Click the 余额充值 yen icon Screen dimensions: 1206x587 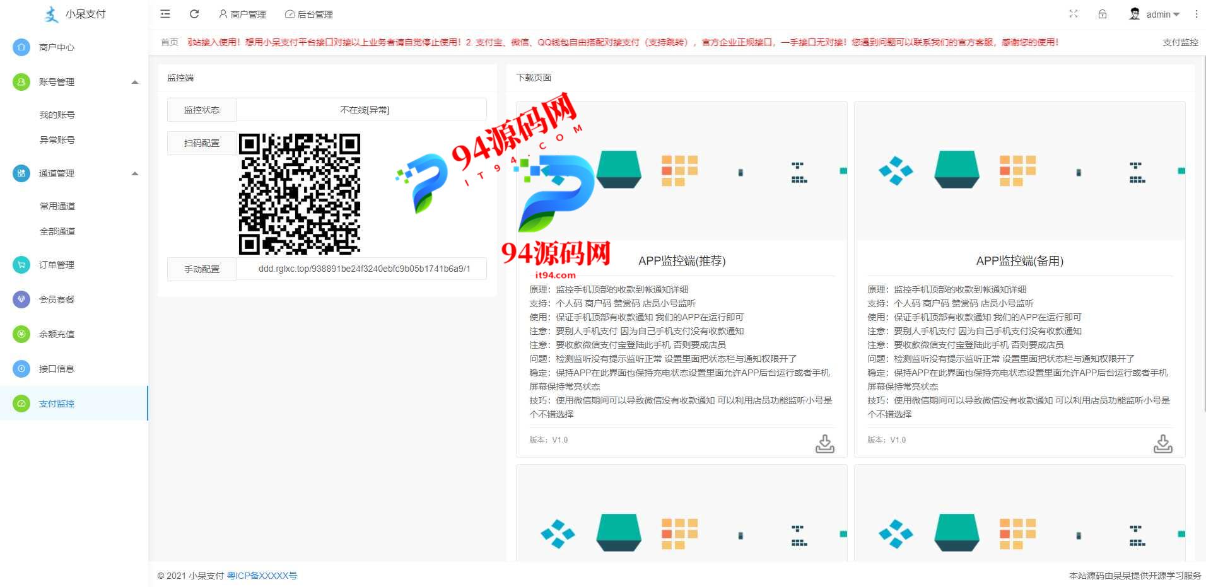pos(21,334)
